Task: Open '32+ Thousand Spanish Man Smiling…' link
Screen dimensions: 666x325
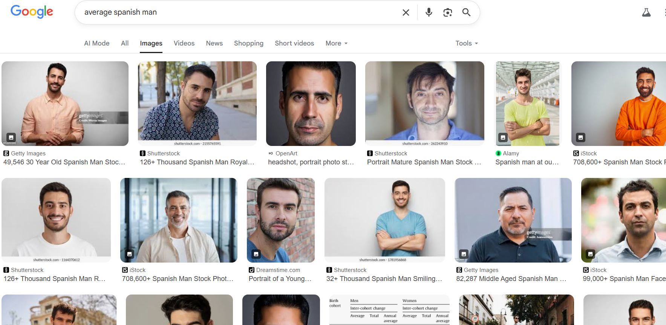Action: [384, 279]
